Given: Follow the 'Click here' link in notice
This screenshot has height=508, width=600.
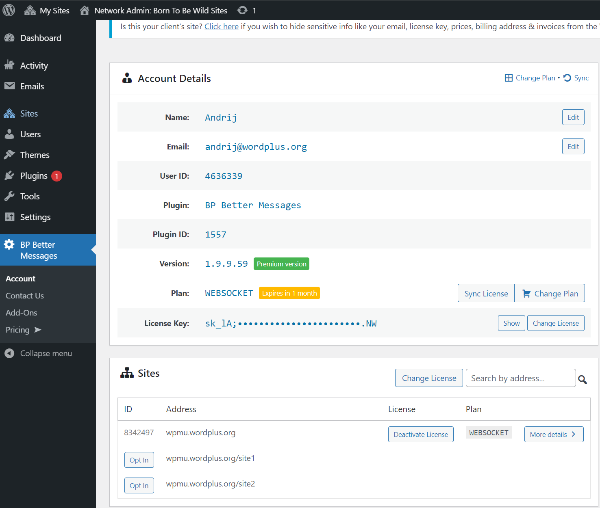Looking at the screenshot, I should pyautogui.click(x=222, y=26).
